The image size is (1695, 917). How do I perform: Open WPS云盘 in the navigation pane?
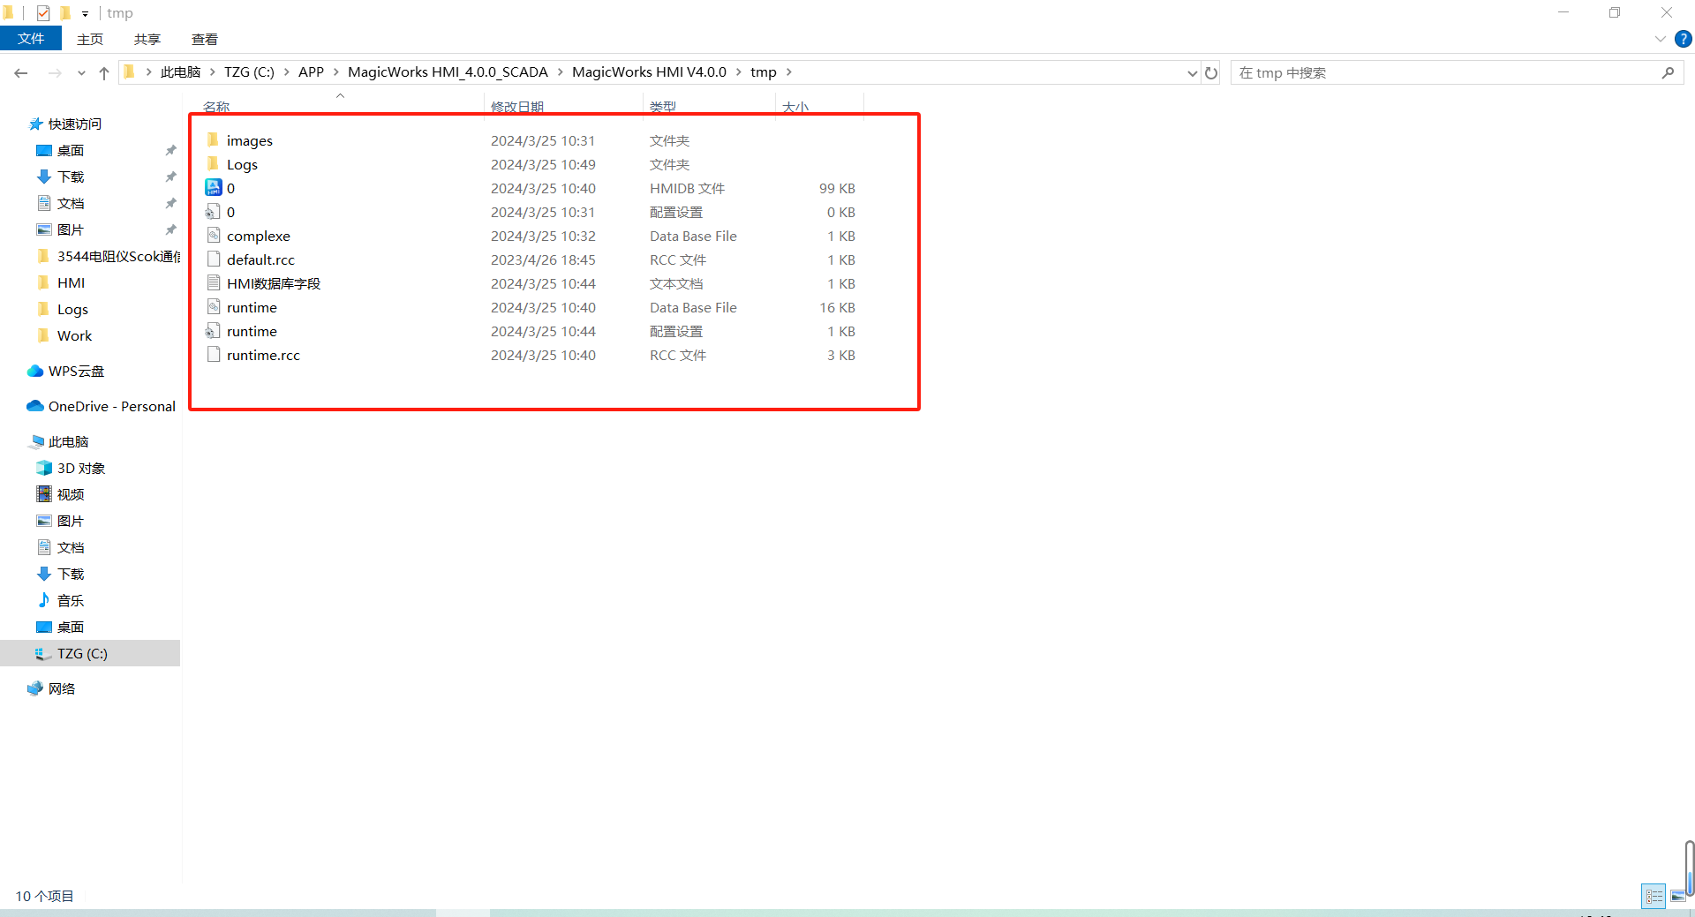click(76, 371)
